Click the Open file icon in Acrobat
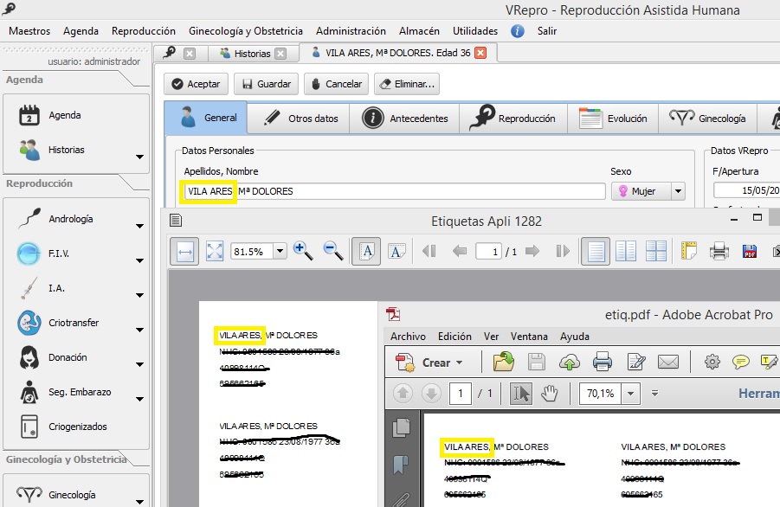Viewport: 780px width, 507px height. [x=504, y=362]
